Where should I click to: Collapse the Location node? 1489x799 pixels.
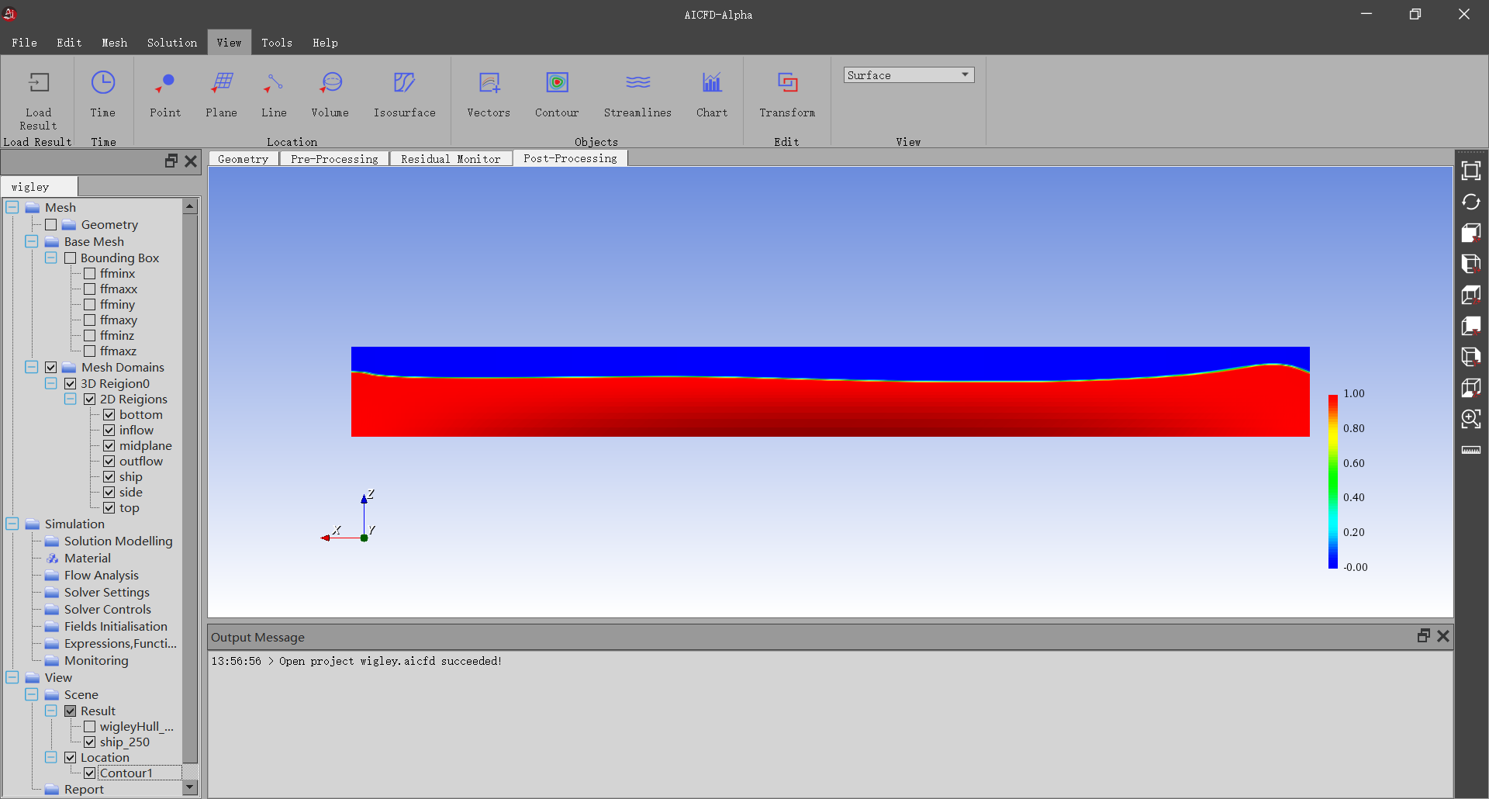tap(51, 757)
